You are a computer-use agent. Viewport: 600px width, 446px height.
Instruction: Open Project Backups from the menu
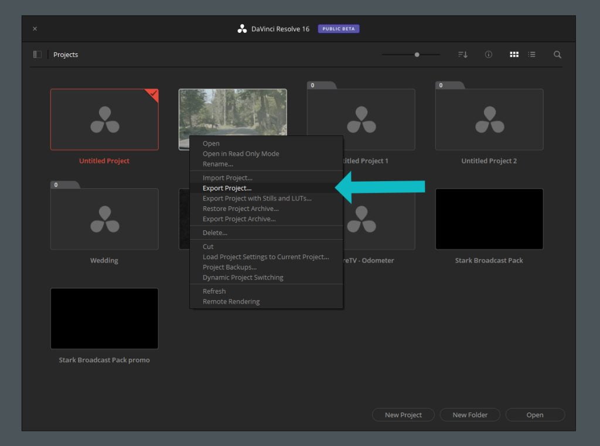click(229, 267)
